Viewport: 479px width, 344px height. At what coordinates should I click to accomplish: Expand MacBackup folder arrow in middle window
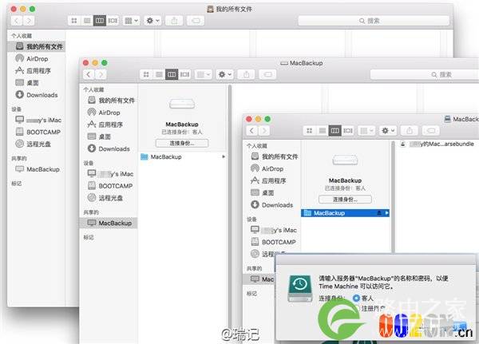point(224,156)
